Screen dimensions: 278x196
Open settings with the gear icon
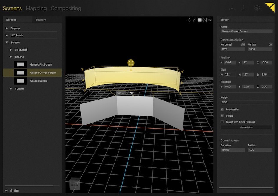point(257,8)
